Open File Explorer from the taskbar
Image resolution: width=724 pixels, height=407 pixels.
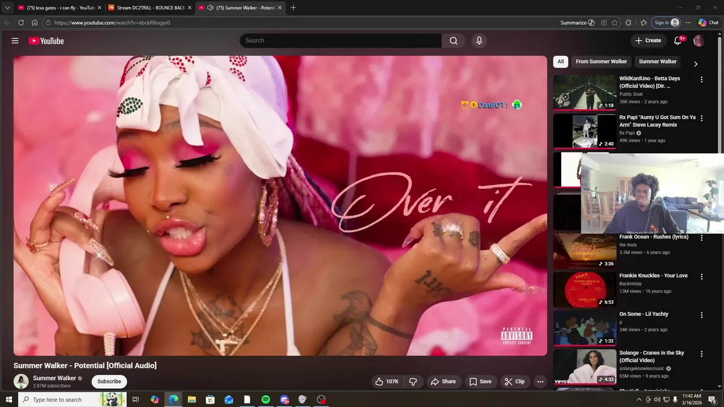192,400
